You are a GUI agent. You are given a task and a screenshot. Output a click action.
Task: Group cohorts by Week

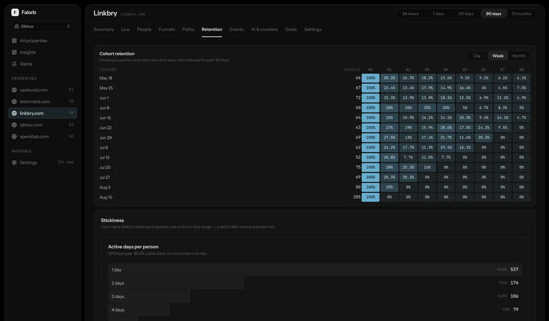click(x=498, y=56)
